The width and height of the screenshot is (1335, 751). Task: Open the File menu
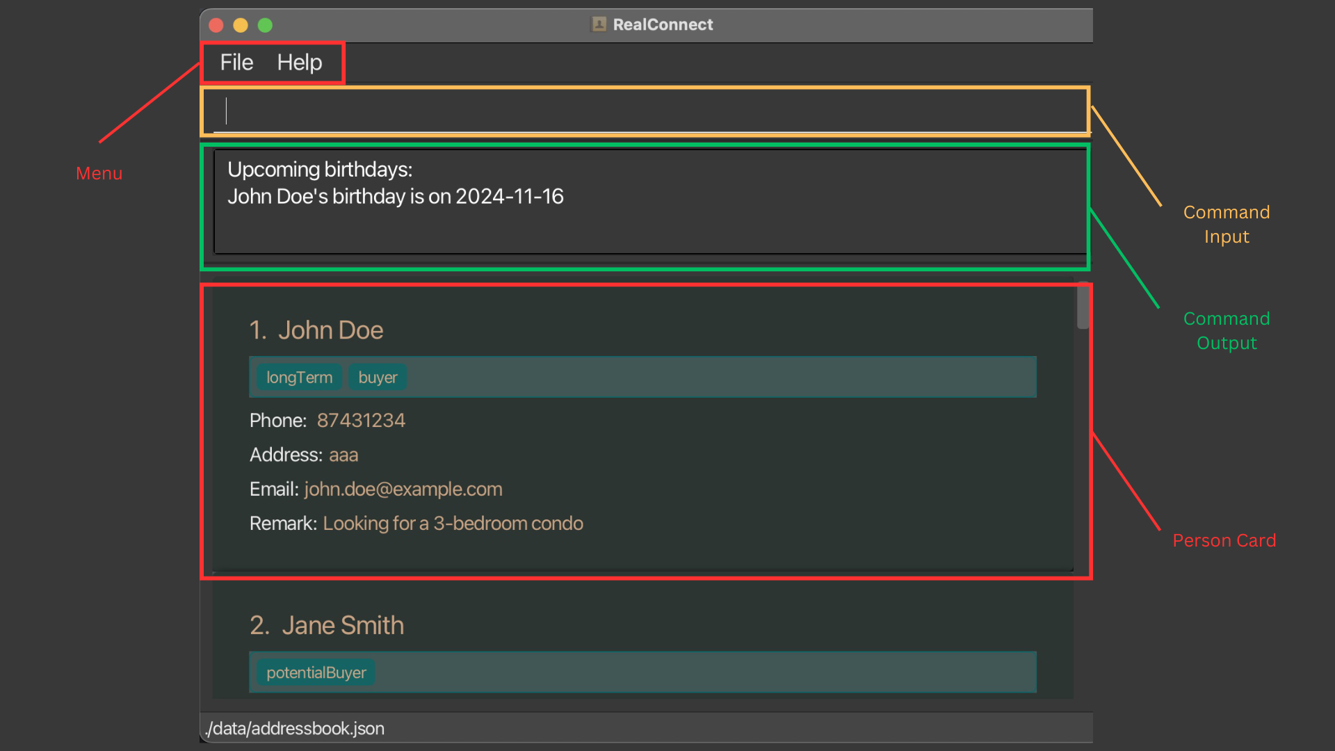point(235,61)
